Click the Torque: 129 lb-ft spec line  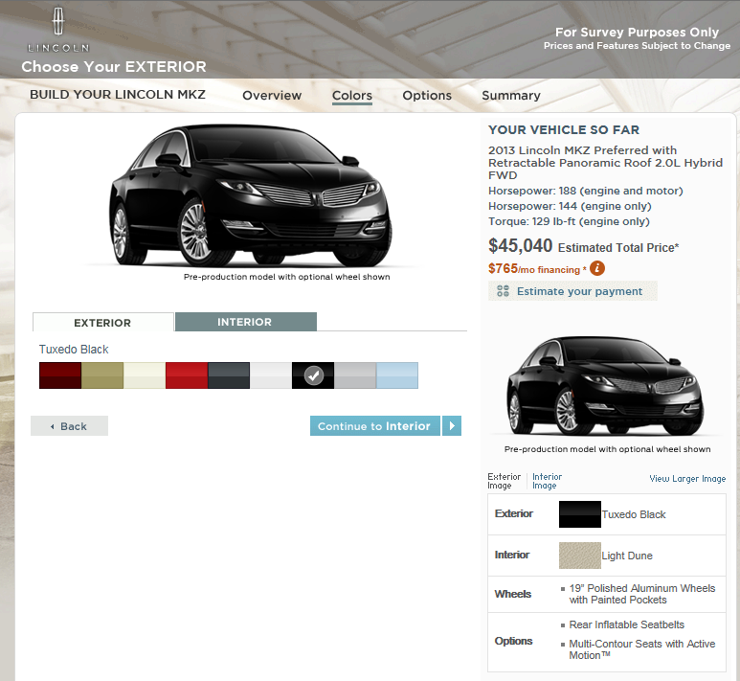pos(569,221)
